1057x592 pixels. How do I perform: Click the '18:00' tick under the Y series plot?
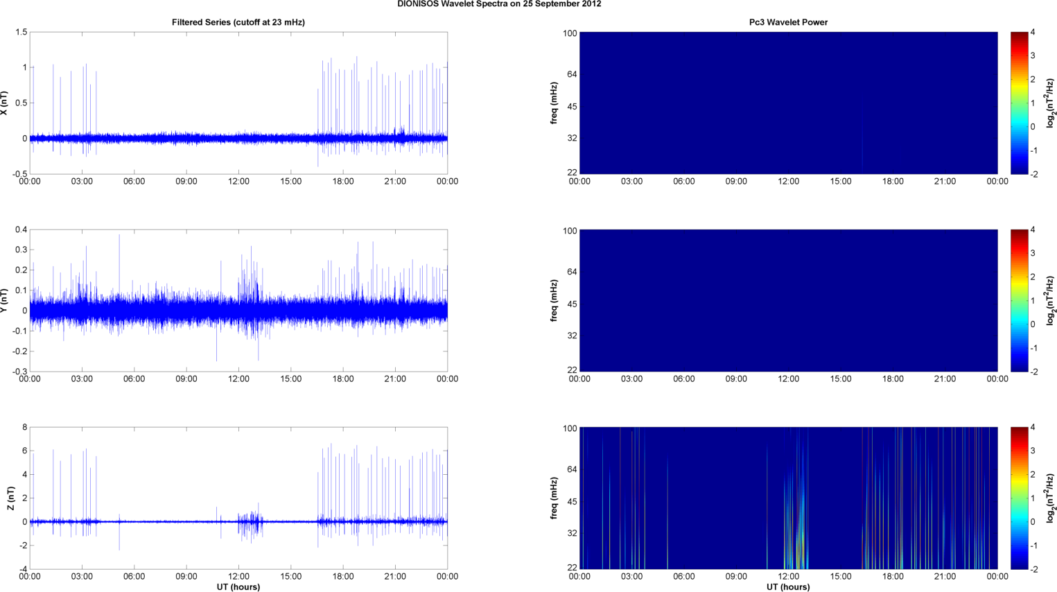343,379
